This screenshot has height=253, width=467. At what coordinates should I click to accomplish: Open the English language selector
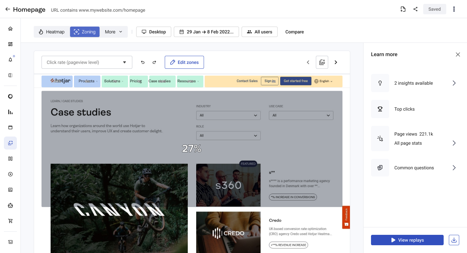click(323, 81)
